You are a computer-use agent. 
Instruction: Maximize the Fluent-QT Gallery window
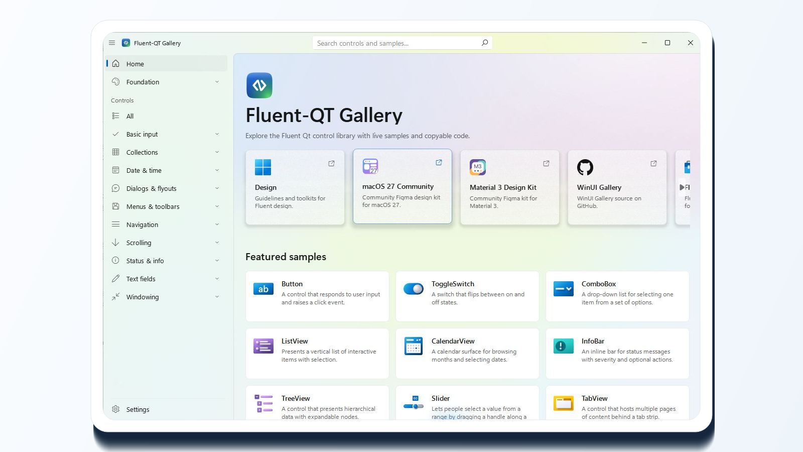667,43
